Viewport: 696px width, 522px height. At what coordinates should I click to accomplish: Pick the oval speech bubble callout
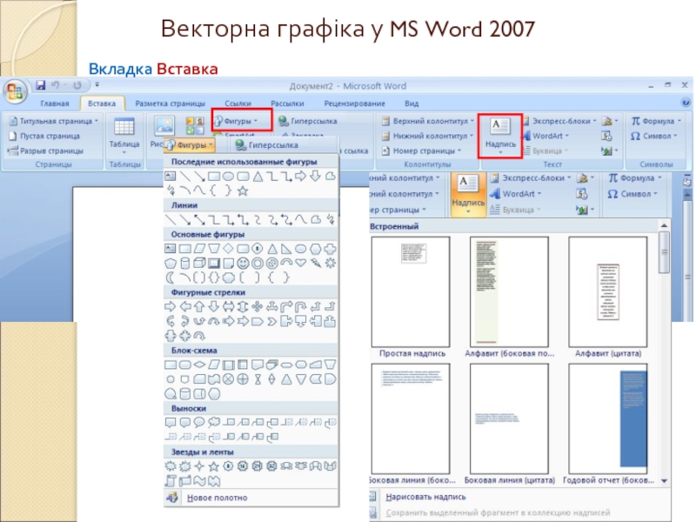coord(199,422)
